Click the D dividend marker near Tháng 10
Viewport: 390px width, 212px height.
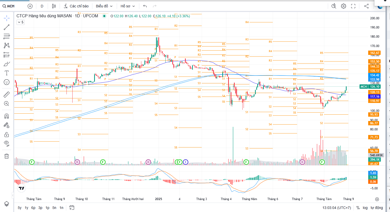point(77,162)
